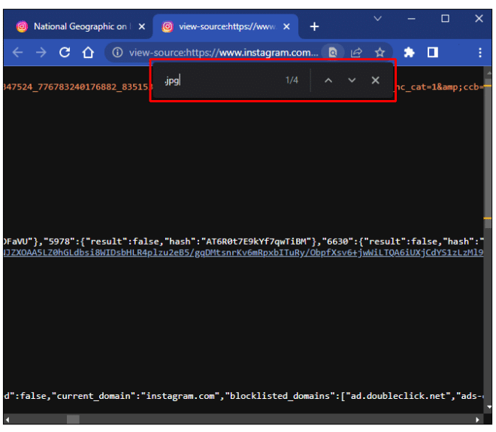View site information icon in address bar
This screenshot has width=496, height=432.
click(117, 52)
